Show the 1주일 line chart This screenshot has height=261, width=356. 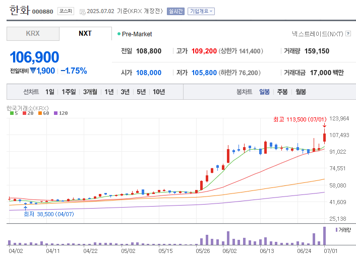tap(69, 92)
